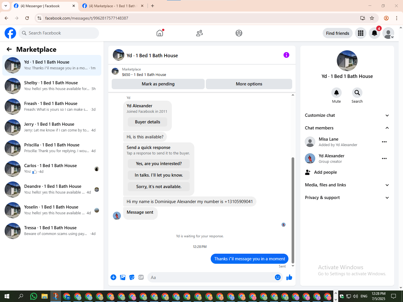This screenshot has width=403, height=302.
Task: Open the Chrome three-dot menu
Action: pyautogui.click(x=397, y=18)
